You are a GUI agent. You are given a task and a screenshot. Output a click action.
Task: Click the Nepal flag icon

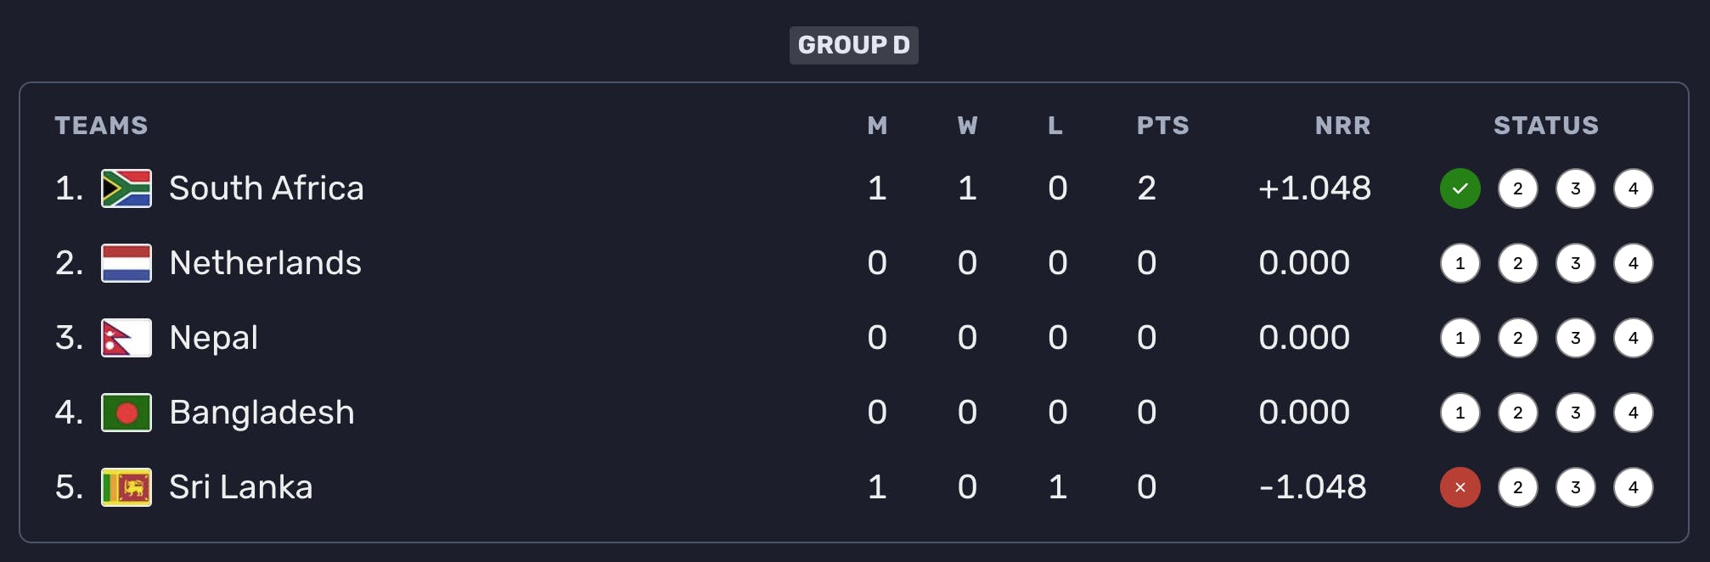coord(126,338)
